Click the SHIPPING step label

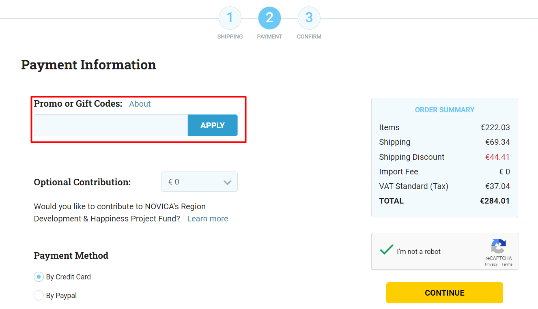tap(230, 36)
